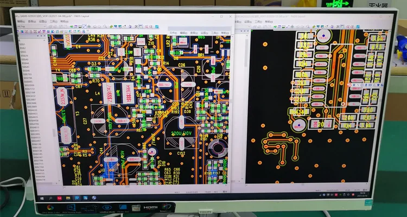
Task: Select Zoom magnifier in right window toolbar
Action: [x=308, y=27]
